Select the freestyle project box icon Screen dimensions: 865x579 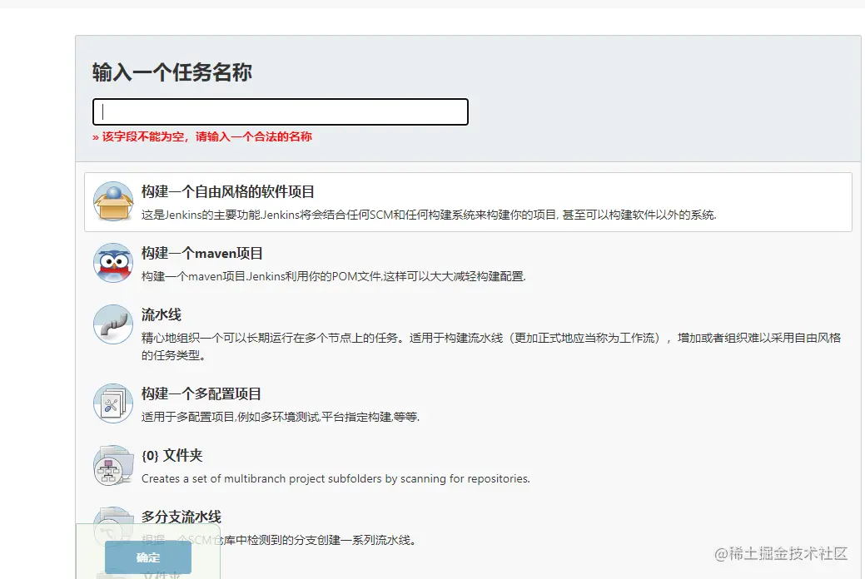coord(113,201)
